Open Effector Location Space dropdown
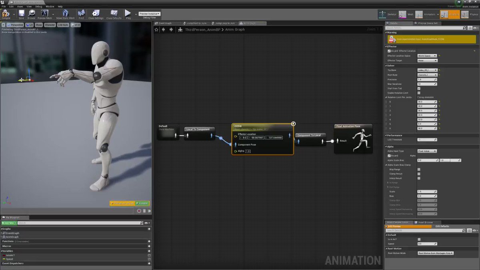480x270 pixels. (x=427, y=56)
